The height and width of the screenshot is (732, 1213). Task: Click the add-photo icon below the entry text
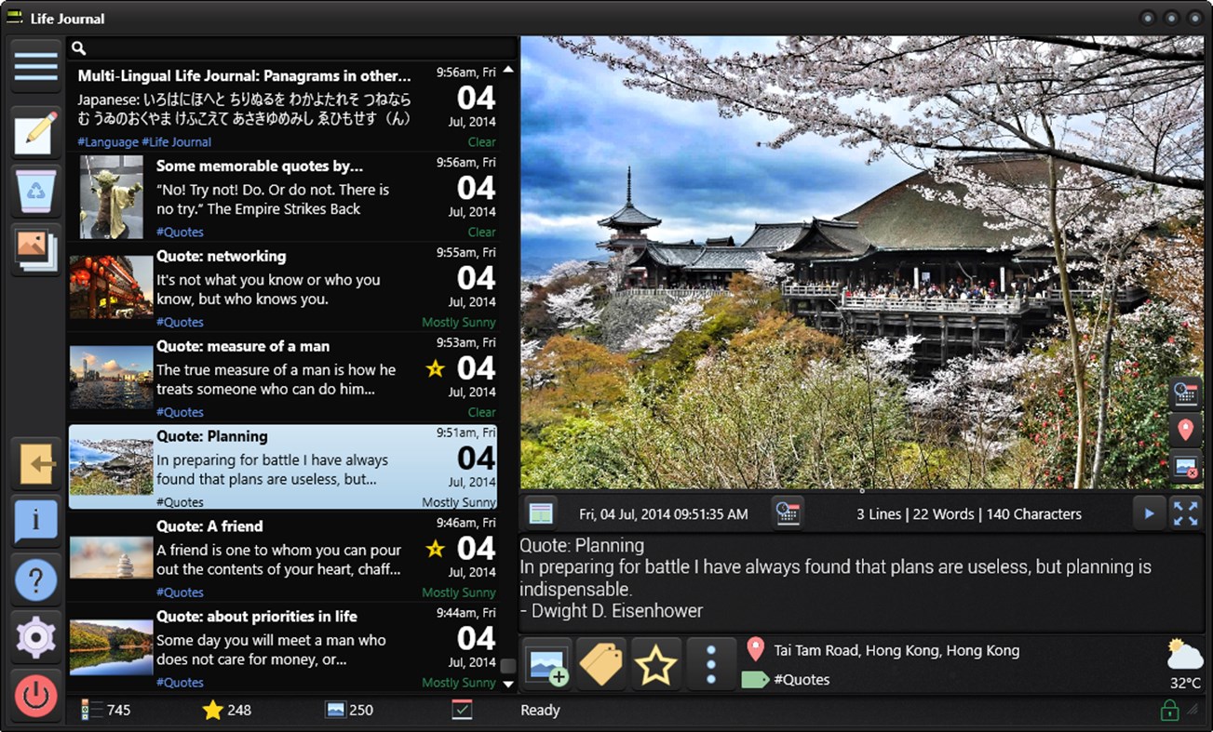click(546, 662)
